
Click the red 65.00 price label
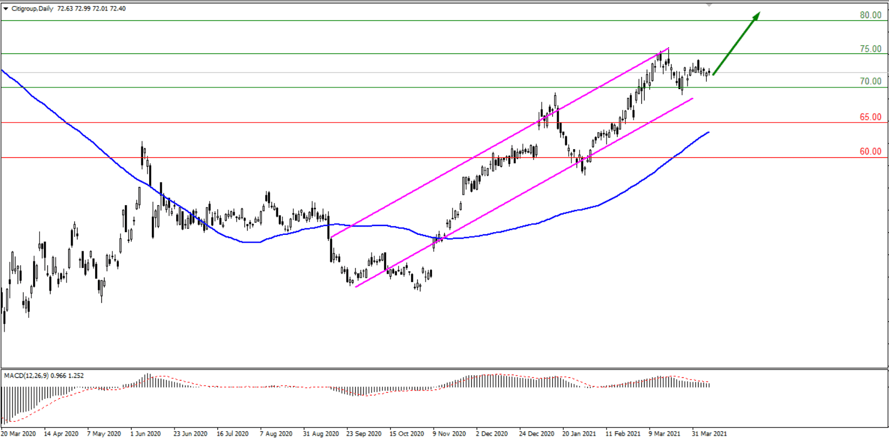tap(870, 117)
